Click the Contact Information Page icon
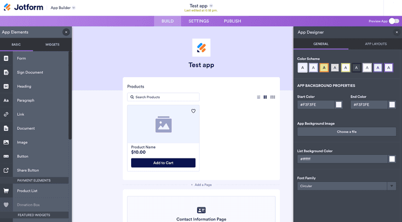Viewport: 402px width, 222px height. (202, 210)
